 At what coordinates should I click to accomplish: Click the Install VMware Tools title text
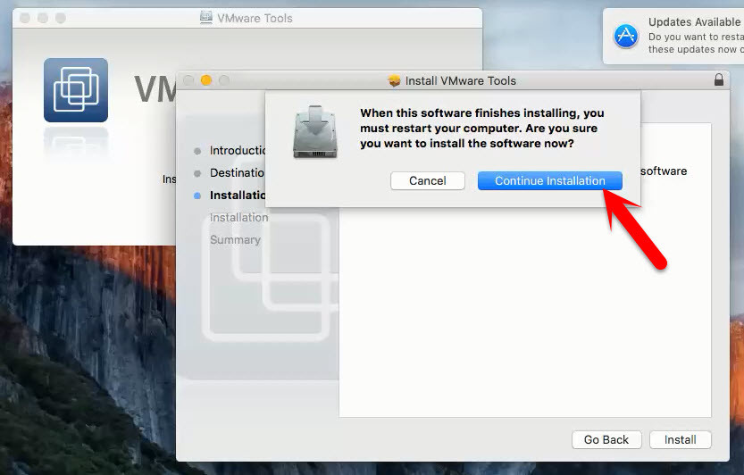tap(460, 80)
